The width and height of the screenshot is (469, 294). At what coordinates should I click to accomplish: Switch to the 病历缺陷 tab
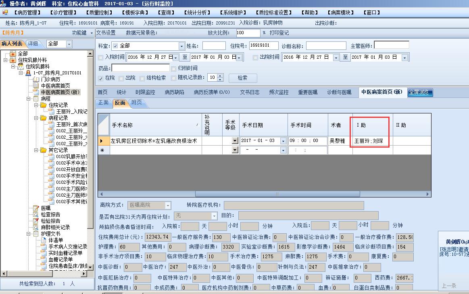click(x=174, y=92)
